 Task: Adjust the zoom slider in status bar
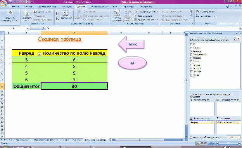[x=228, y=143]
